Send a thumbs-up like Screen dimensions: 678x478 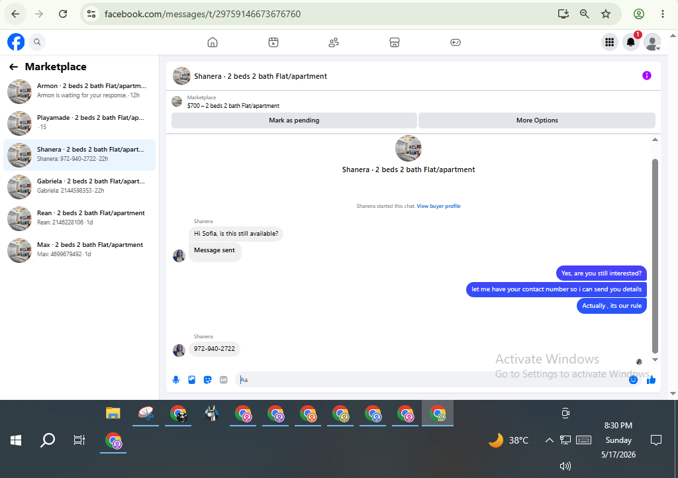(652, 380)
